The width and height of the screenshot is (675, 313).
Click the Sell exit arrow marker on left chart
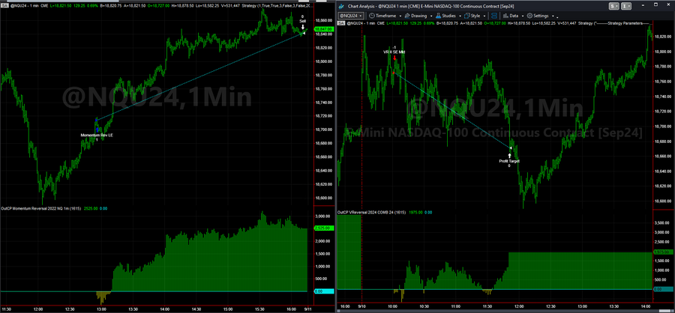(303, 28)
